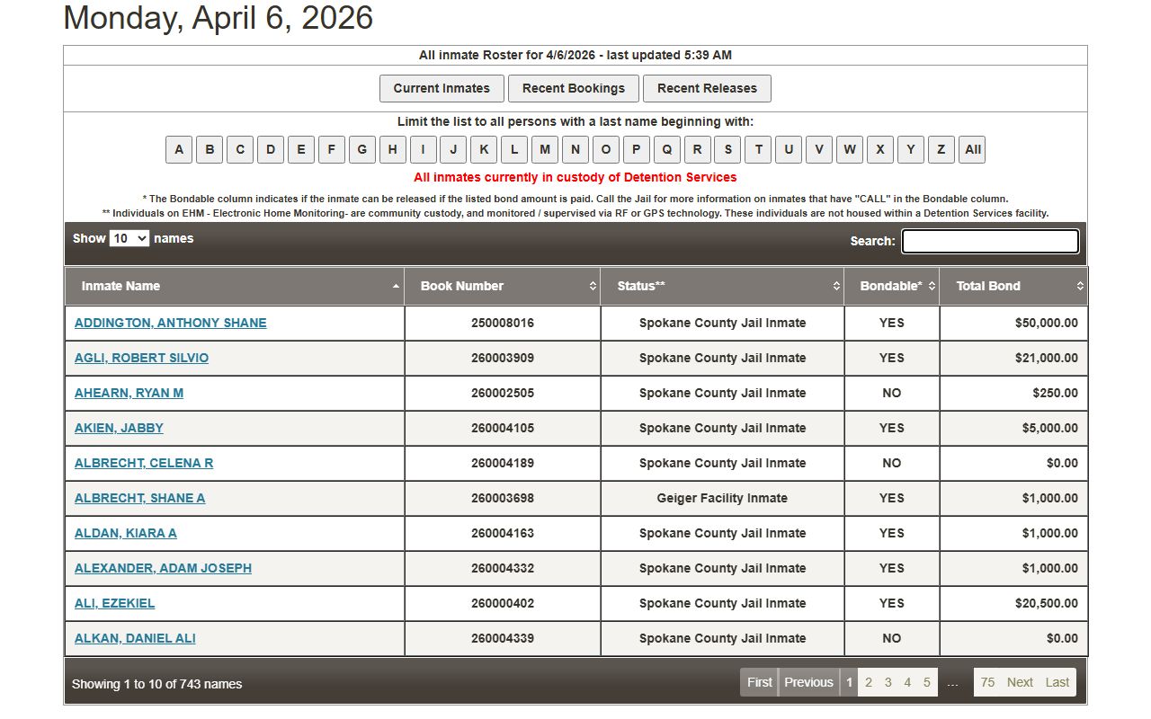
Task: Jump to Last page of roster
Action: [x=1057, y=682]
